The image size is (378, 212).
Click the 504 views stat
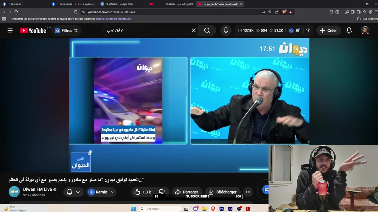pyautogui.click(x=261, y=30)
